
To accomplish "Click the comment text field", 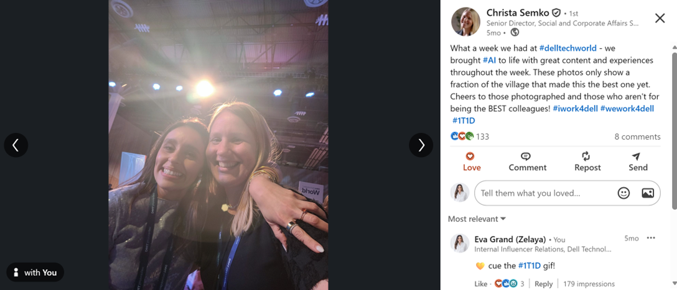I will tap(541, 193).
